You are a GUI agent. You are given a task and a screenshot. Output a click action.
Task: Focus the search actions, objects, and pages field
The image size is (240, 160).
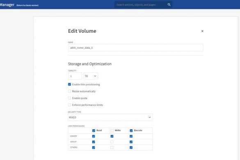point(141,5)
